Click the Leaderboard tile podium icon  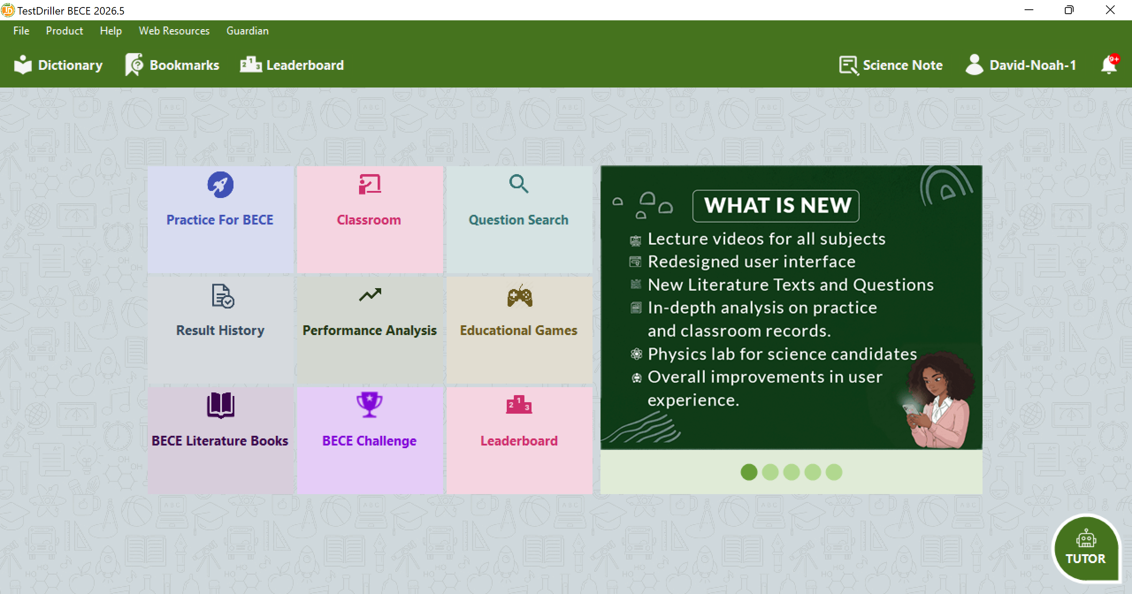coord(519,404)
